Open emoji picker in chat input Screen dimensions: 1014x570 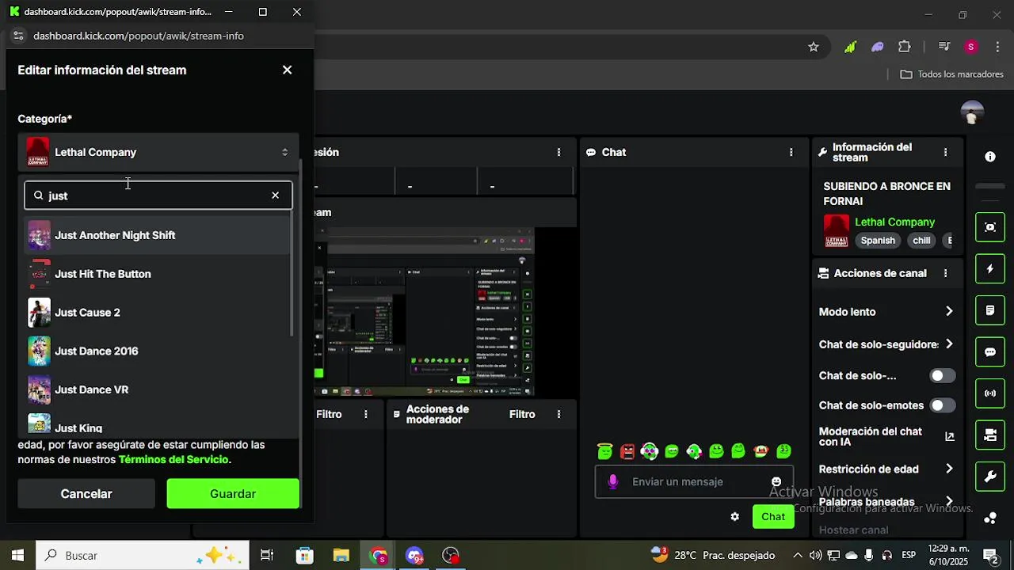(776, 481)
